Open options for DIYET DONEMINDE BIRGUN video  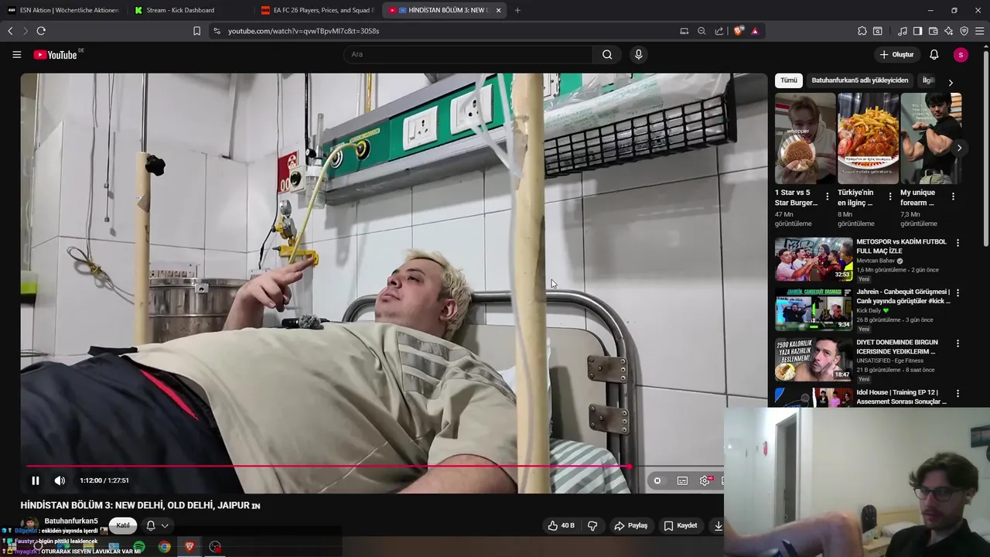958,343
